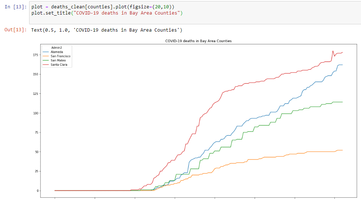
Task: Click the 150 y-axis tick label
Action: click(x=35, y=74)
